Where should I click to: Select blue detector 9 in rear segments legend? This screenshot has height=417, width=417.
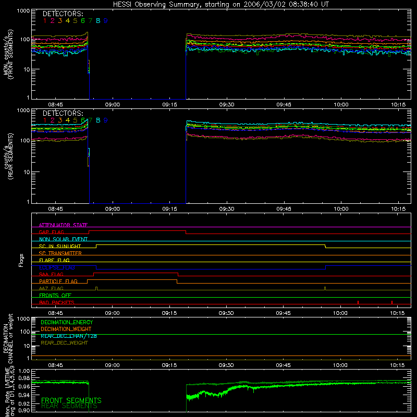point(106,120)
